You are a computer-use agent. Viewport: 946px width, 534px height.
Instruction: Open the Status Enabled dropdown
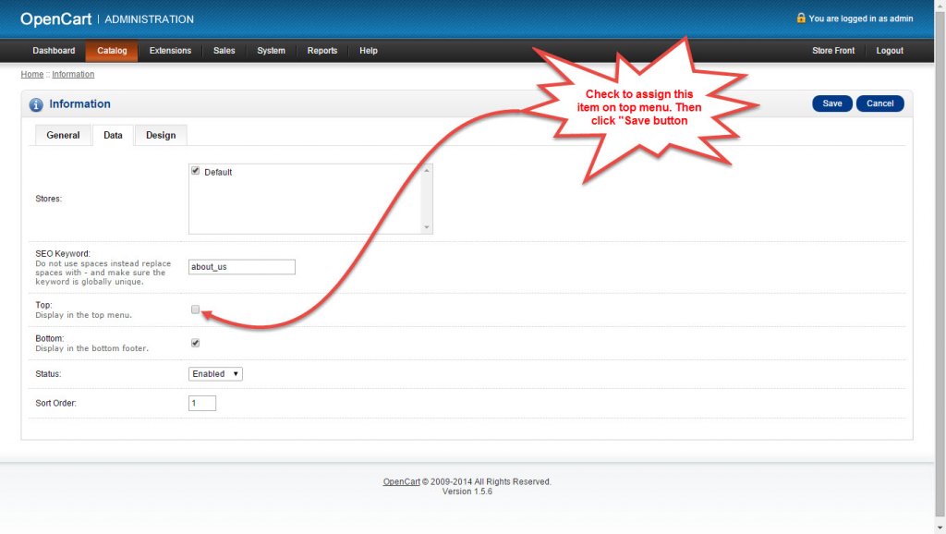[215, 374]
